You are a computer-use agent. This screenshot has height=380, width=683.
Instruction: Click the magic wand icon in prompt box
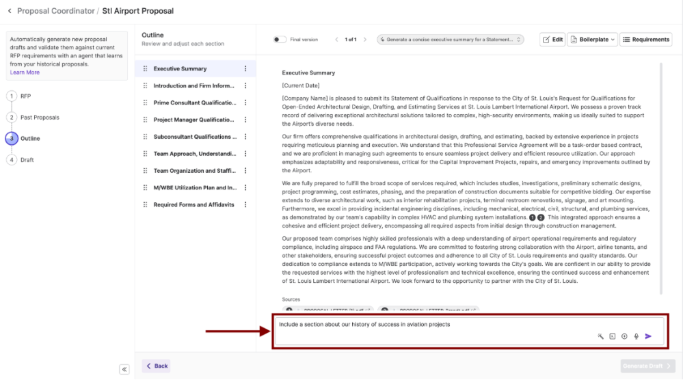tap(601, 336)
